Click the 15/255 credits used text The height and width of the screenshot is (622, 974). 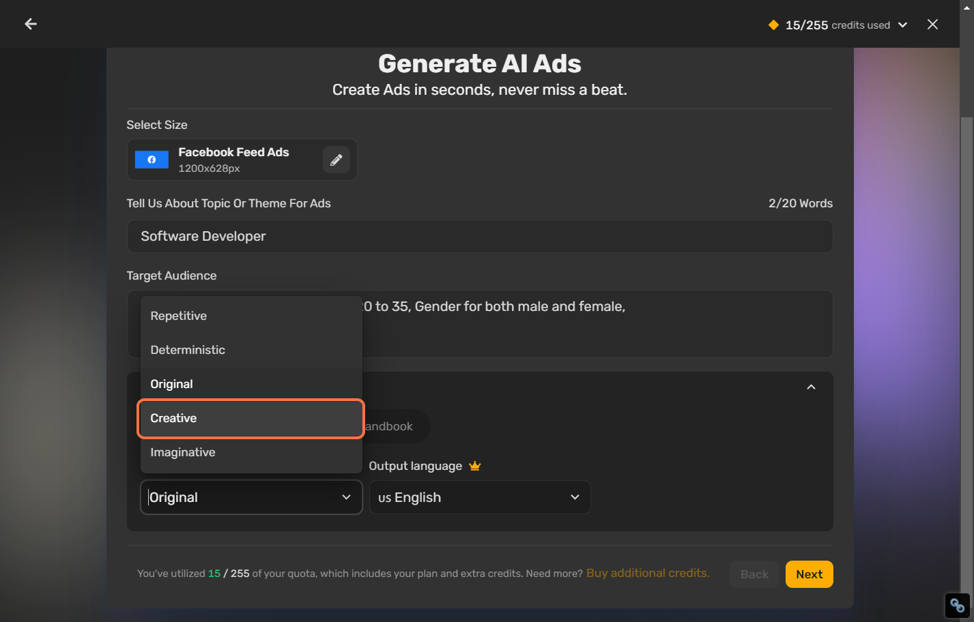click(837, 25)
